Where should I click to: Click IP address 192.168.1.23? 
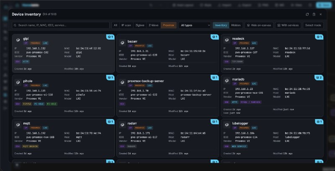pyautogui.click(x=243, y=89)
